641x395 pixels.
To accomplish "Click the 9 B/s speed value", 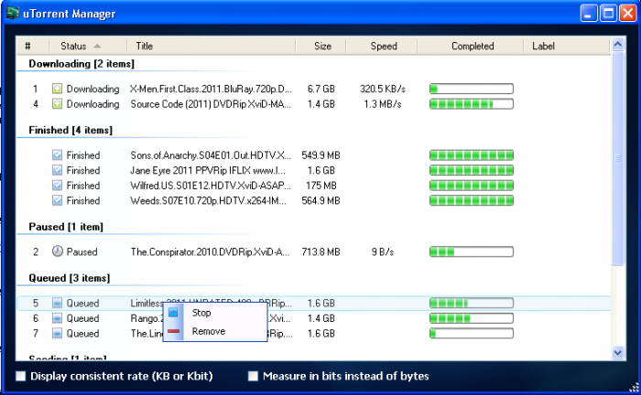I will 383,251.
